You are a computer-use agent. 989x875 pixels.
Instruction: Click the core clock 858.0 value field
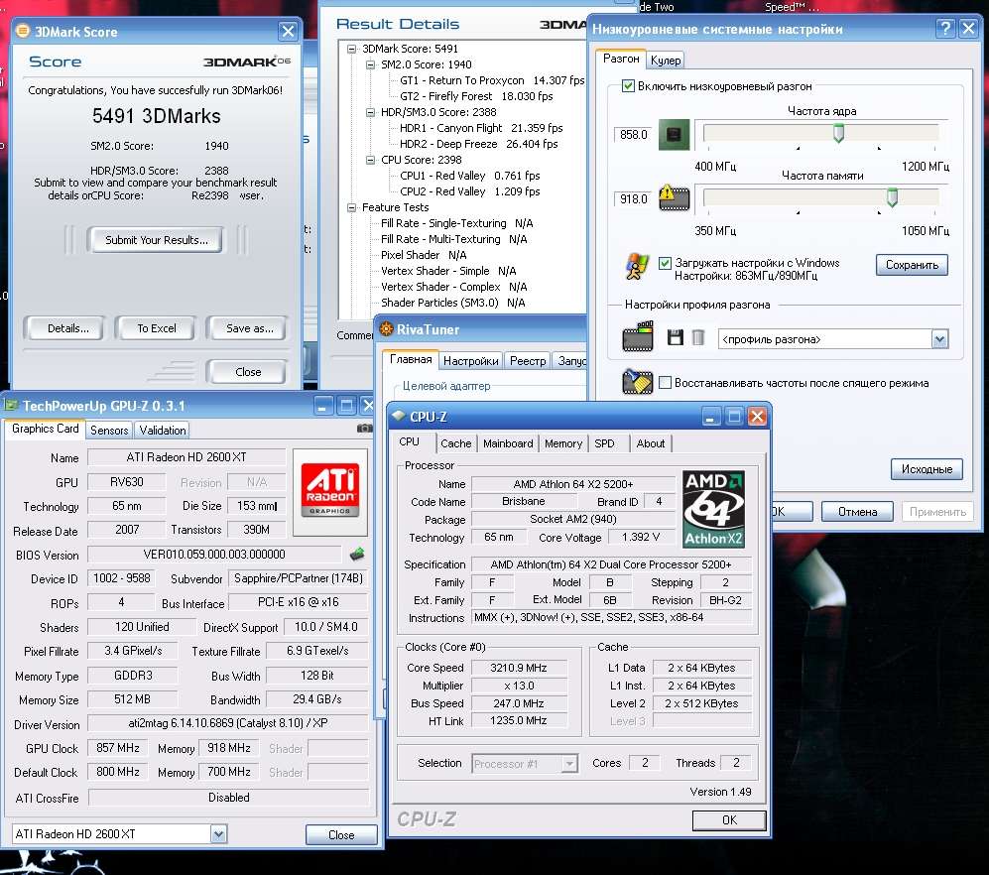pyautogui.click(x=633, y=134)
